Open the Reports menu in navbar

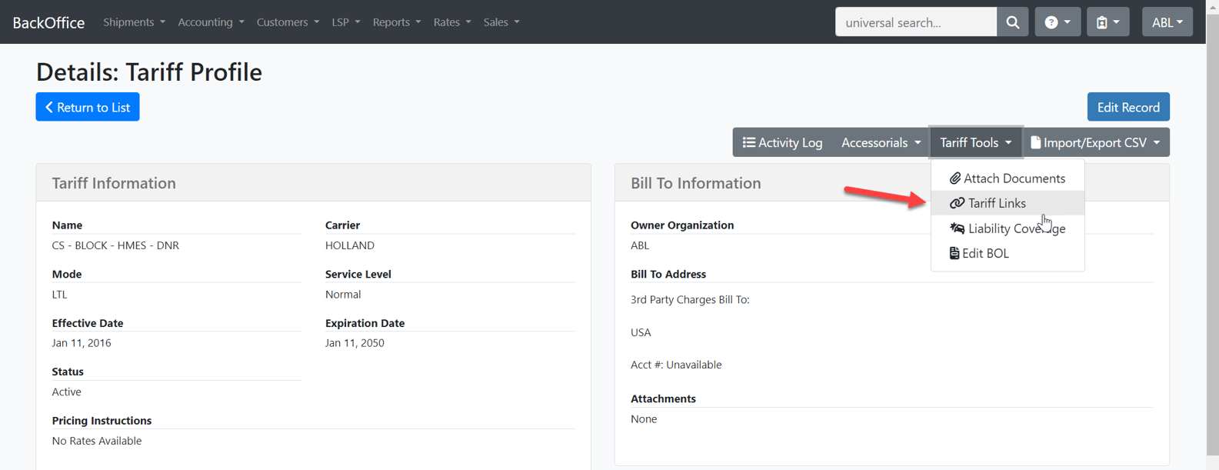pyautogui.click(x=396, y=22)
